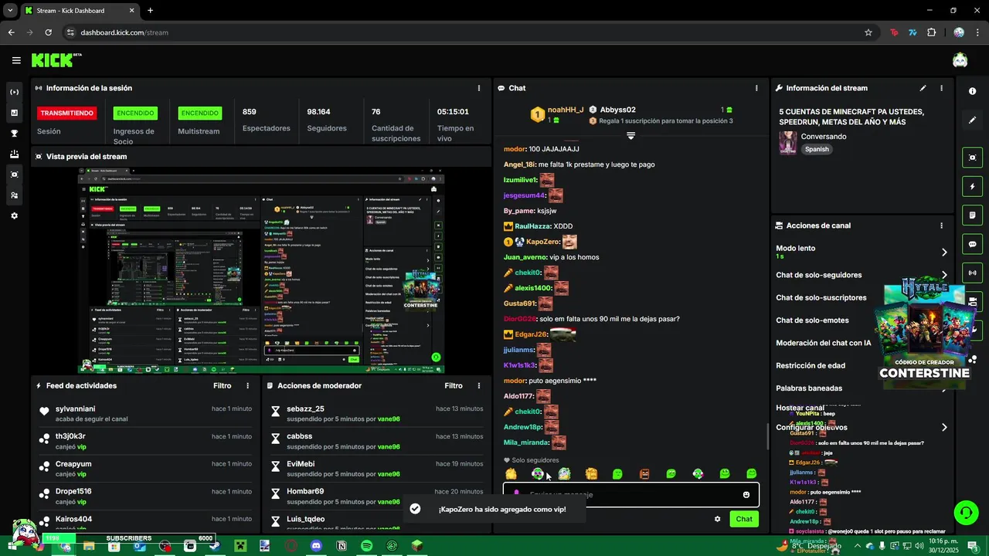The image size is (989, 556).
Task: Open the stream broadcast icon in left sidebar
Action: pos(14,92)
